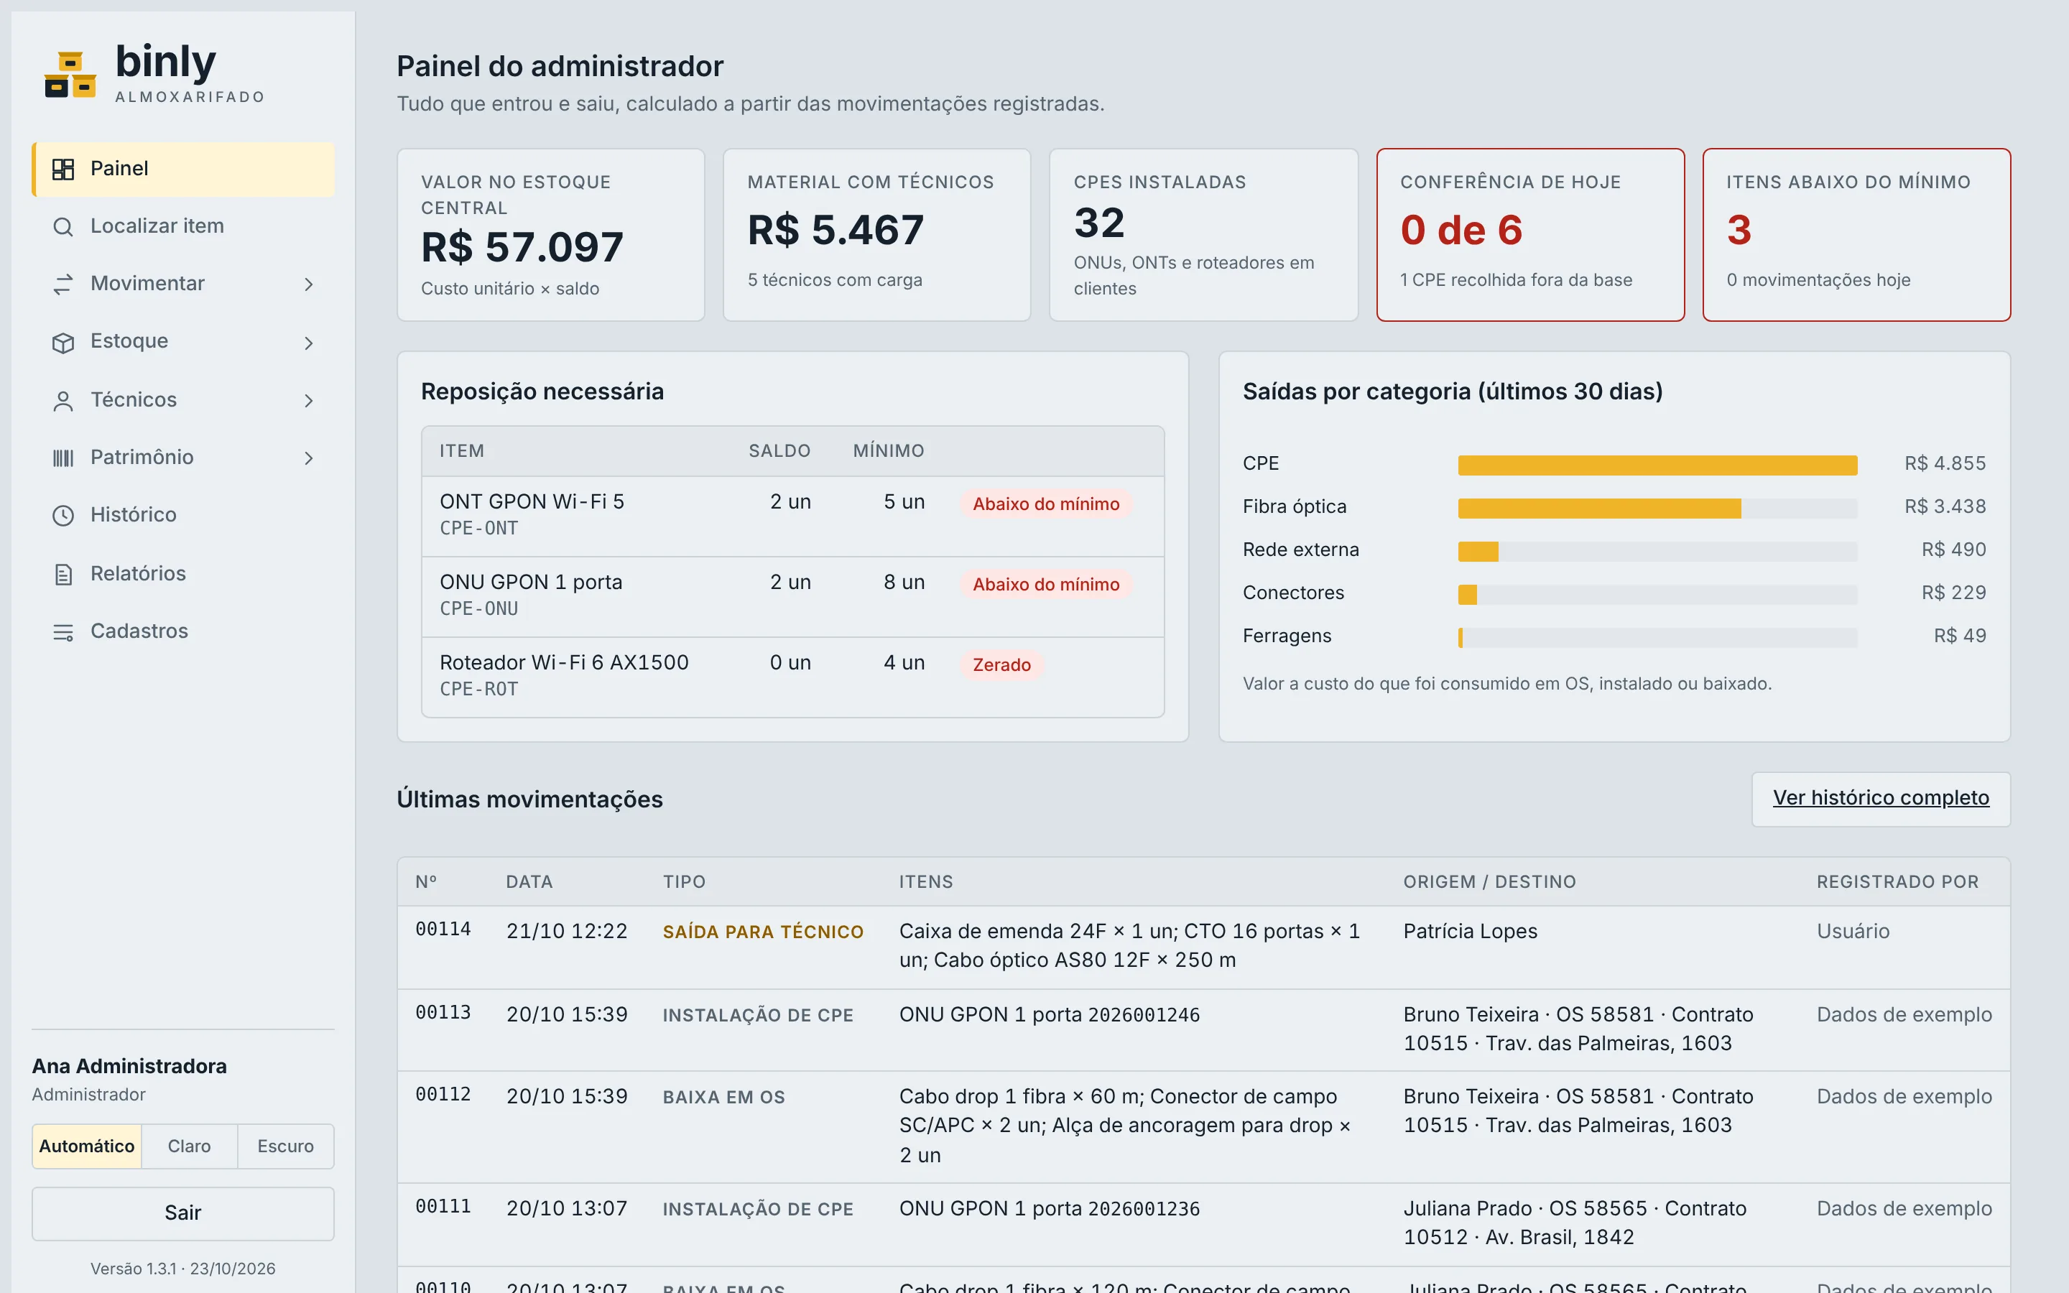The image size is (2069, 1293).
Task: Open the Relatórios section
Action: [x=183, y=574]
